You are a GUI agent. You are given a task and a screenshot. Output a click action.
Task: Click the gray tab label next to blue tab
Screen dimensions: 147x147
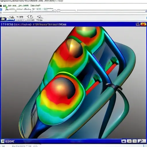click(25, 20)
